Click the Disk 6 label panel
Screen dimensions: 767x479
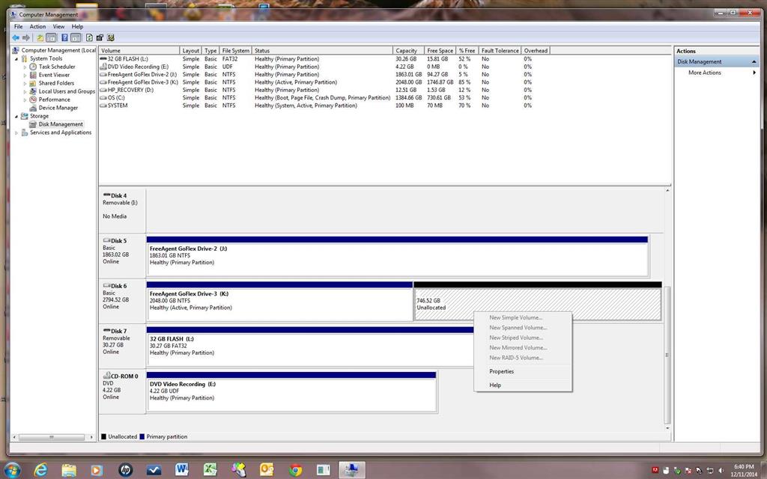(122, 301)
